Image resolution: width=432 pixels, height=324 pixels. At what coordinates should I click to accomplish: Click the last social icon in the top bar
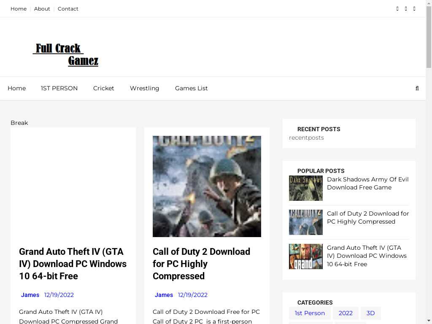tap(414, 9)
